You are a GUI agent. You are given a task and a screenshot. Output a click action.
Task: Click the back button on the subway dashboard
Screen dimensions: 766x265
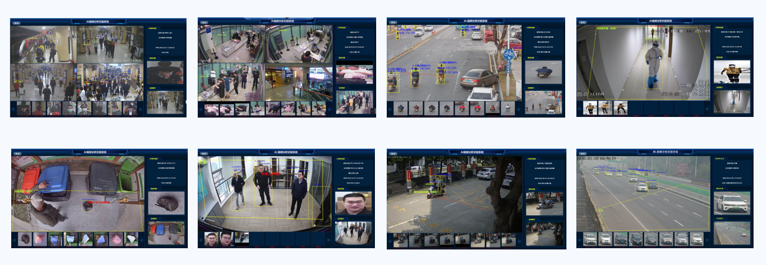click(17, 23)
